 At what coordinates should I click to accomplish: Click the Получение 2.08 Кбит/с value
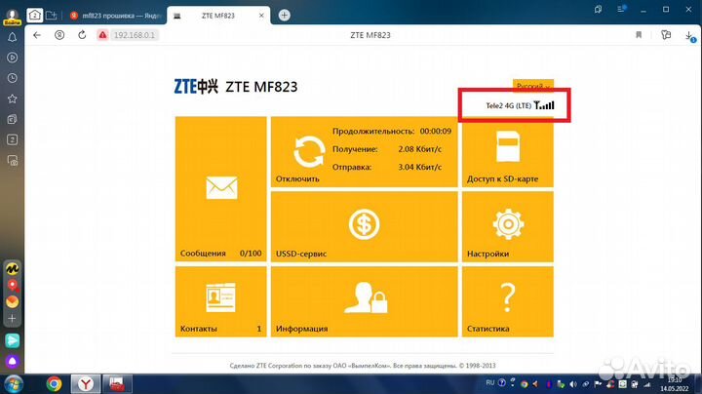coord(419,149)
